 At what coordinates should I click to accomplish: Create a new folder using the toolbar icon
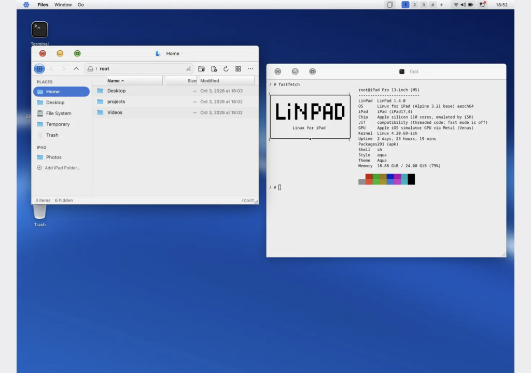pos(202,69)
